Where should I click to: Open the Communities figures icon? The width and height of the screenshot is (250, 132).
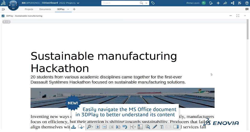pos(240,3)
